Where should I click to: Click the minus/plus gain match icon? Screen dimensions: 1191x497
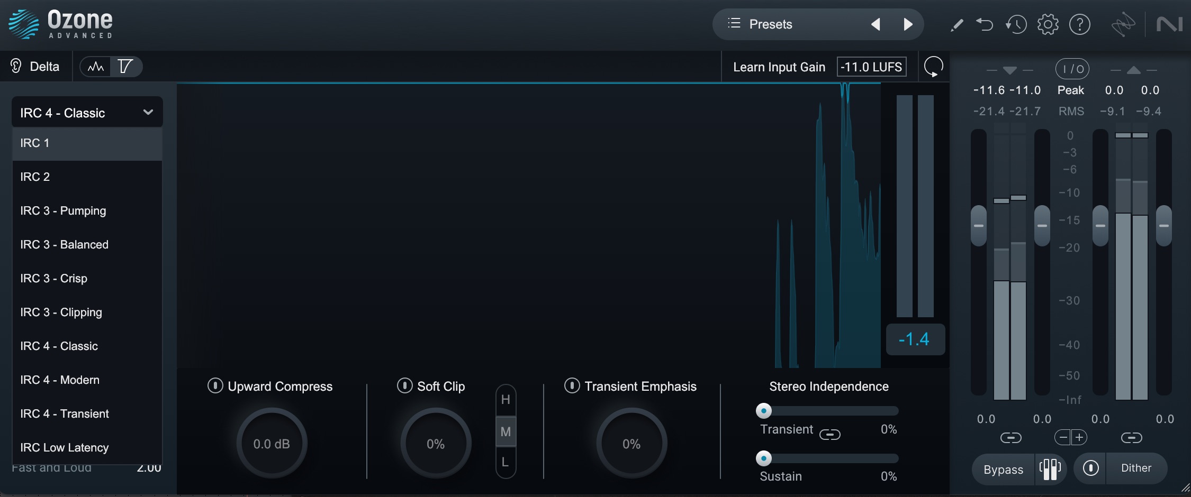(1071, 437)
